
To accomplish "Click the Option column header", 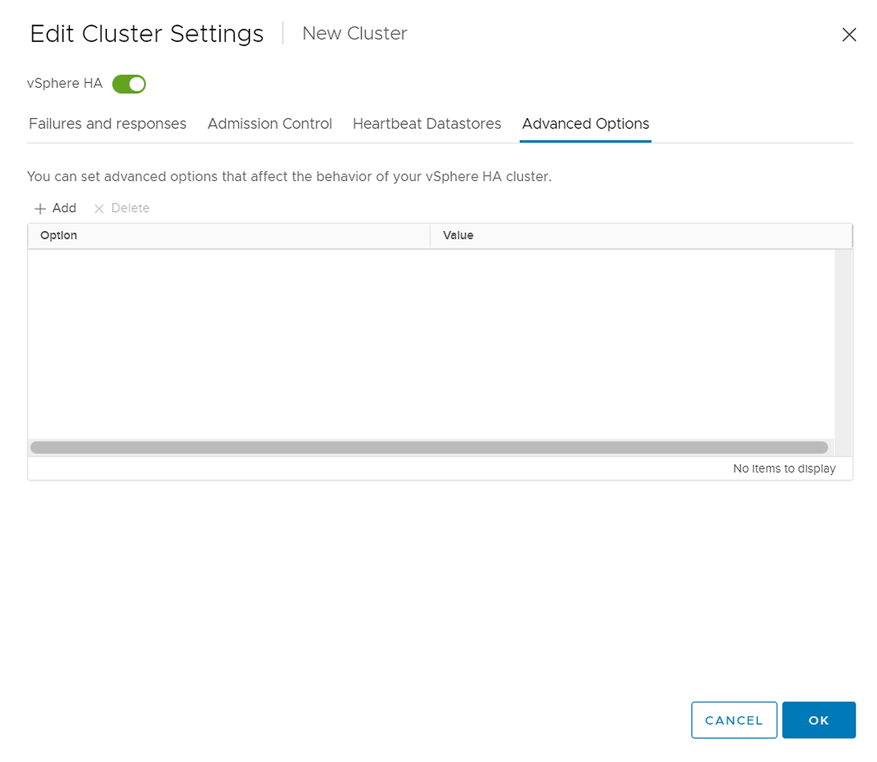I will [229, 235].
